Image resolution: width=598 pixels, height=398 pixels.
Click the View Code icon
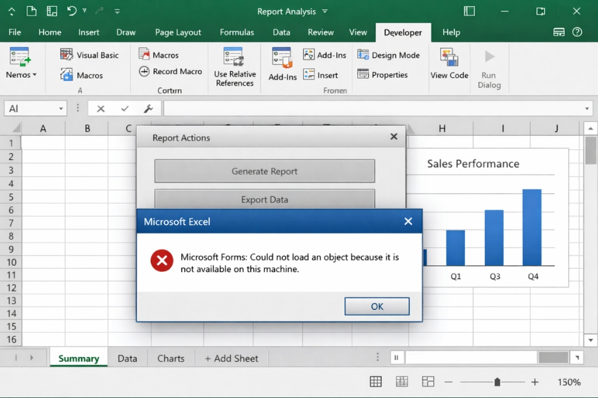(448, 63)
